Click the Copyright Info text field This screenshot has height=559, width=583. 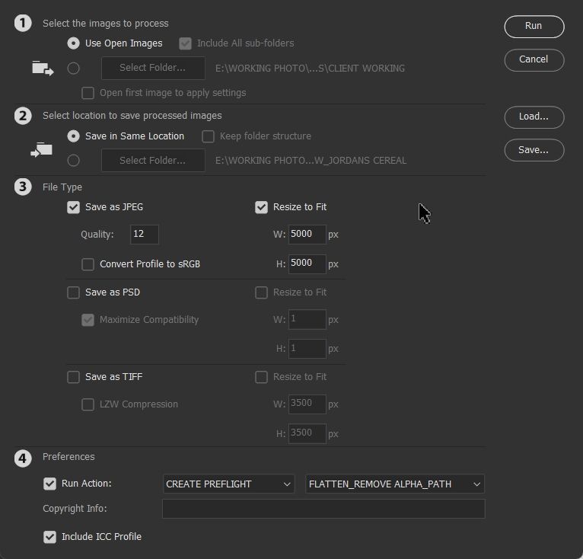click(323, 509)
